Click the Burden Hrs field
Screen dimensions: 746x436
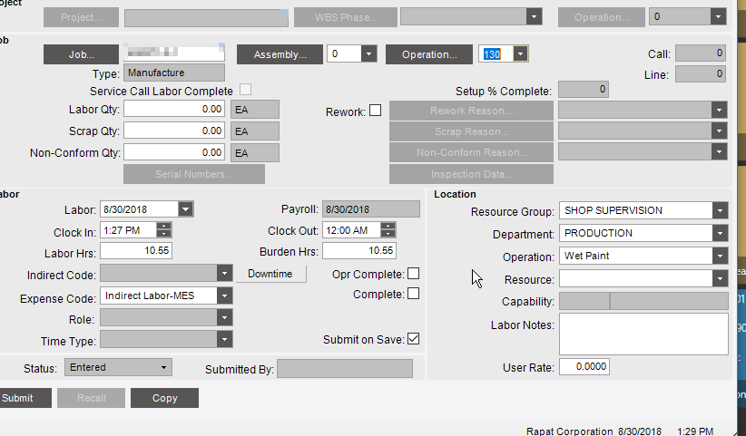(x=359, y=251)
